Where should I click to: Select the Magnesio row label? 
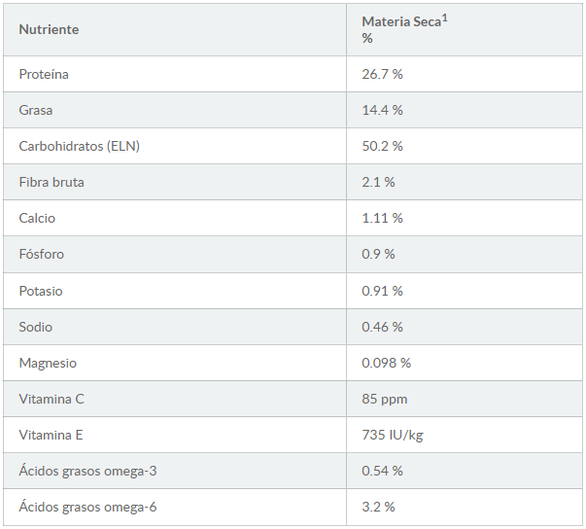(48, 363)
